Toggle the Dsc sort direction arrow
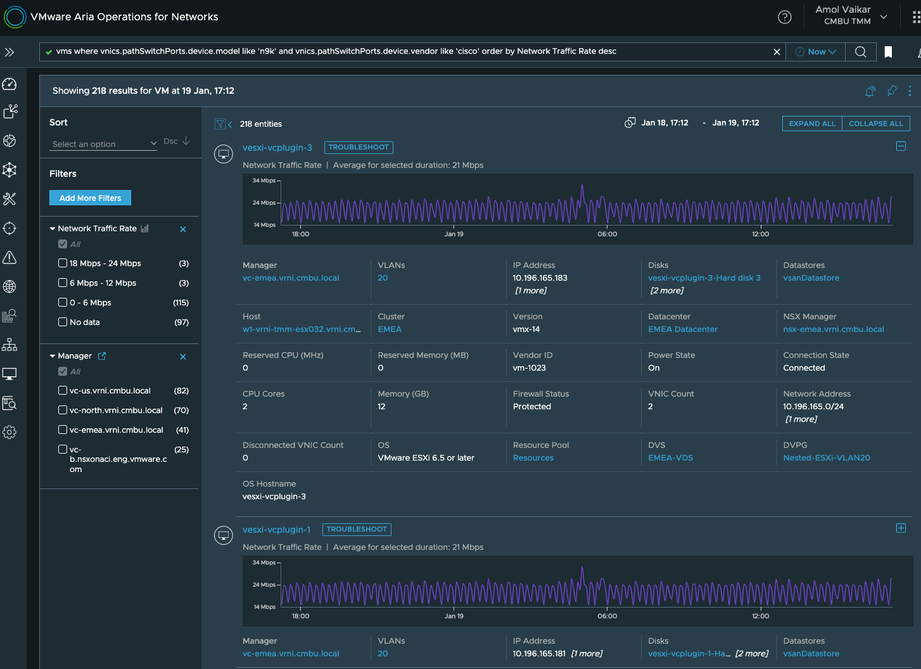Screen dimensions: 921x669 pos(186,141)
